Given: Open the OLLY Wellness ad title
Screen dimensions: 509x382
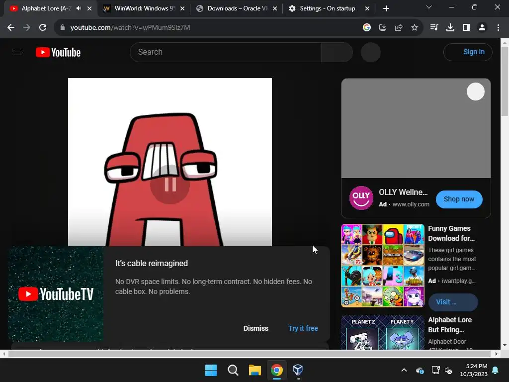Looking at the screenshot, I should 403,192.
